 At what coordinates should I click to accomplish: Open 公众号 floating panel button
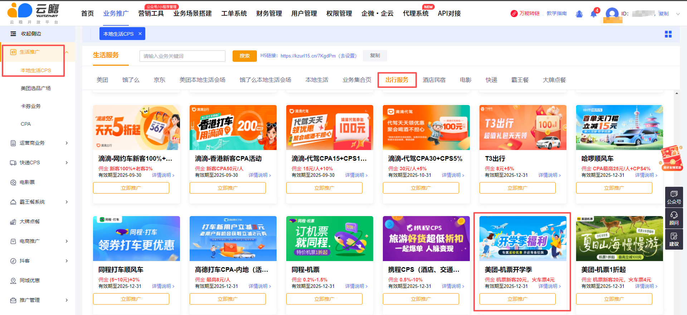674,197
